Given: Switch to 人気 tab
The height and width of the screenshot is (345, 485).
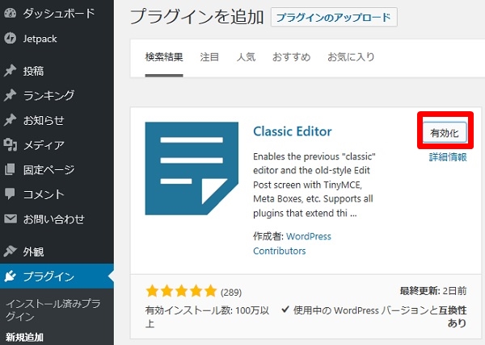Looking at the screenshot, I should point(246,57).
